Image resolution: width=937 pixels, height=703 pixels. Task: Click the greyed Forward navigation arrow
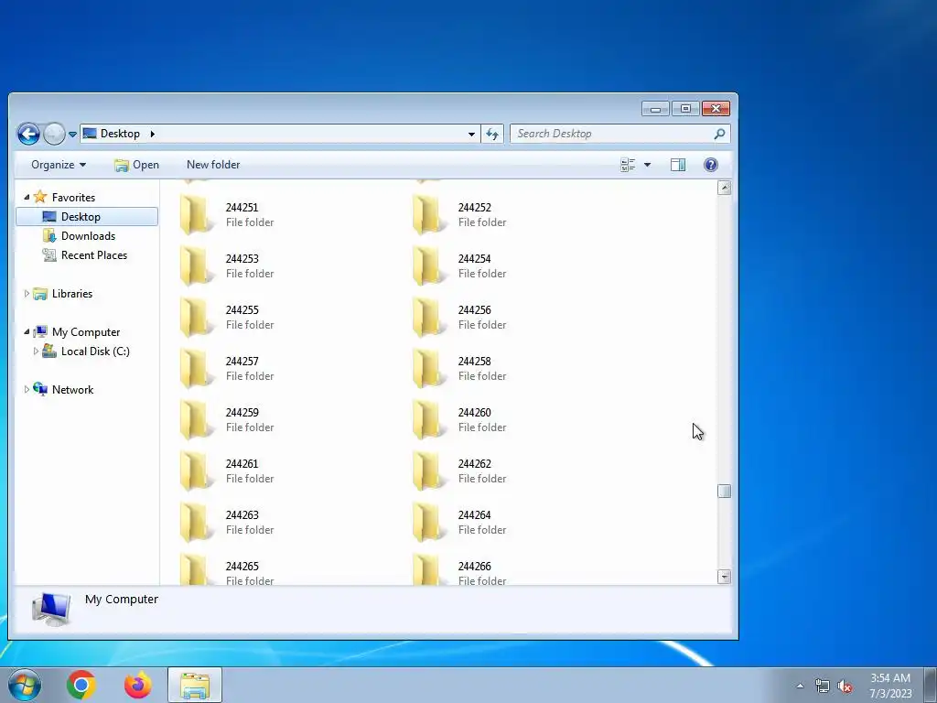point(54,134)
